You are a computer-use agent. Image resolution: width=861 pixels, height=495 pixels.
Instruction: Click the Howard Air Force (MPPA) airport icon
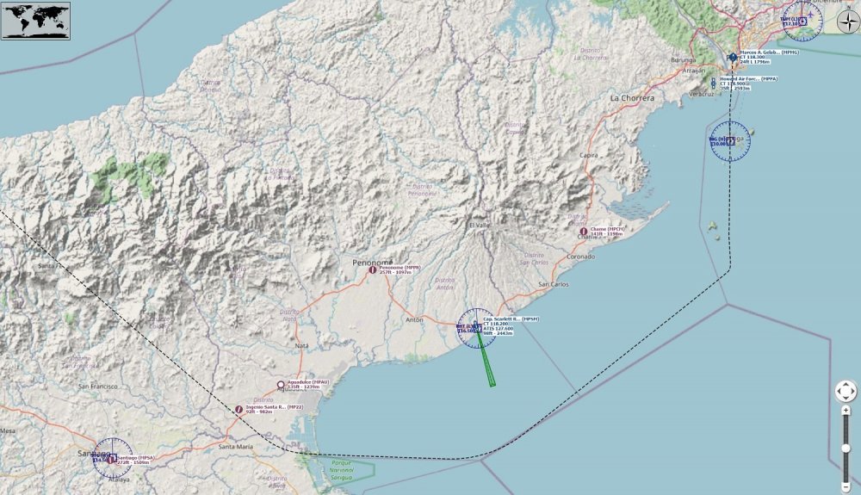tap(713, 83)
